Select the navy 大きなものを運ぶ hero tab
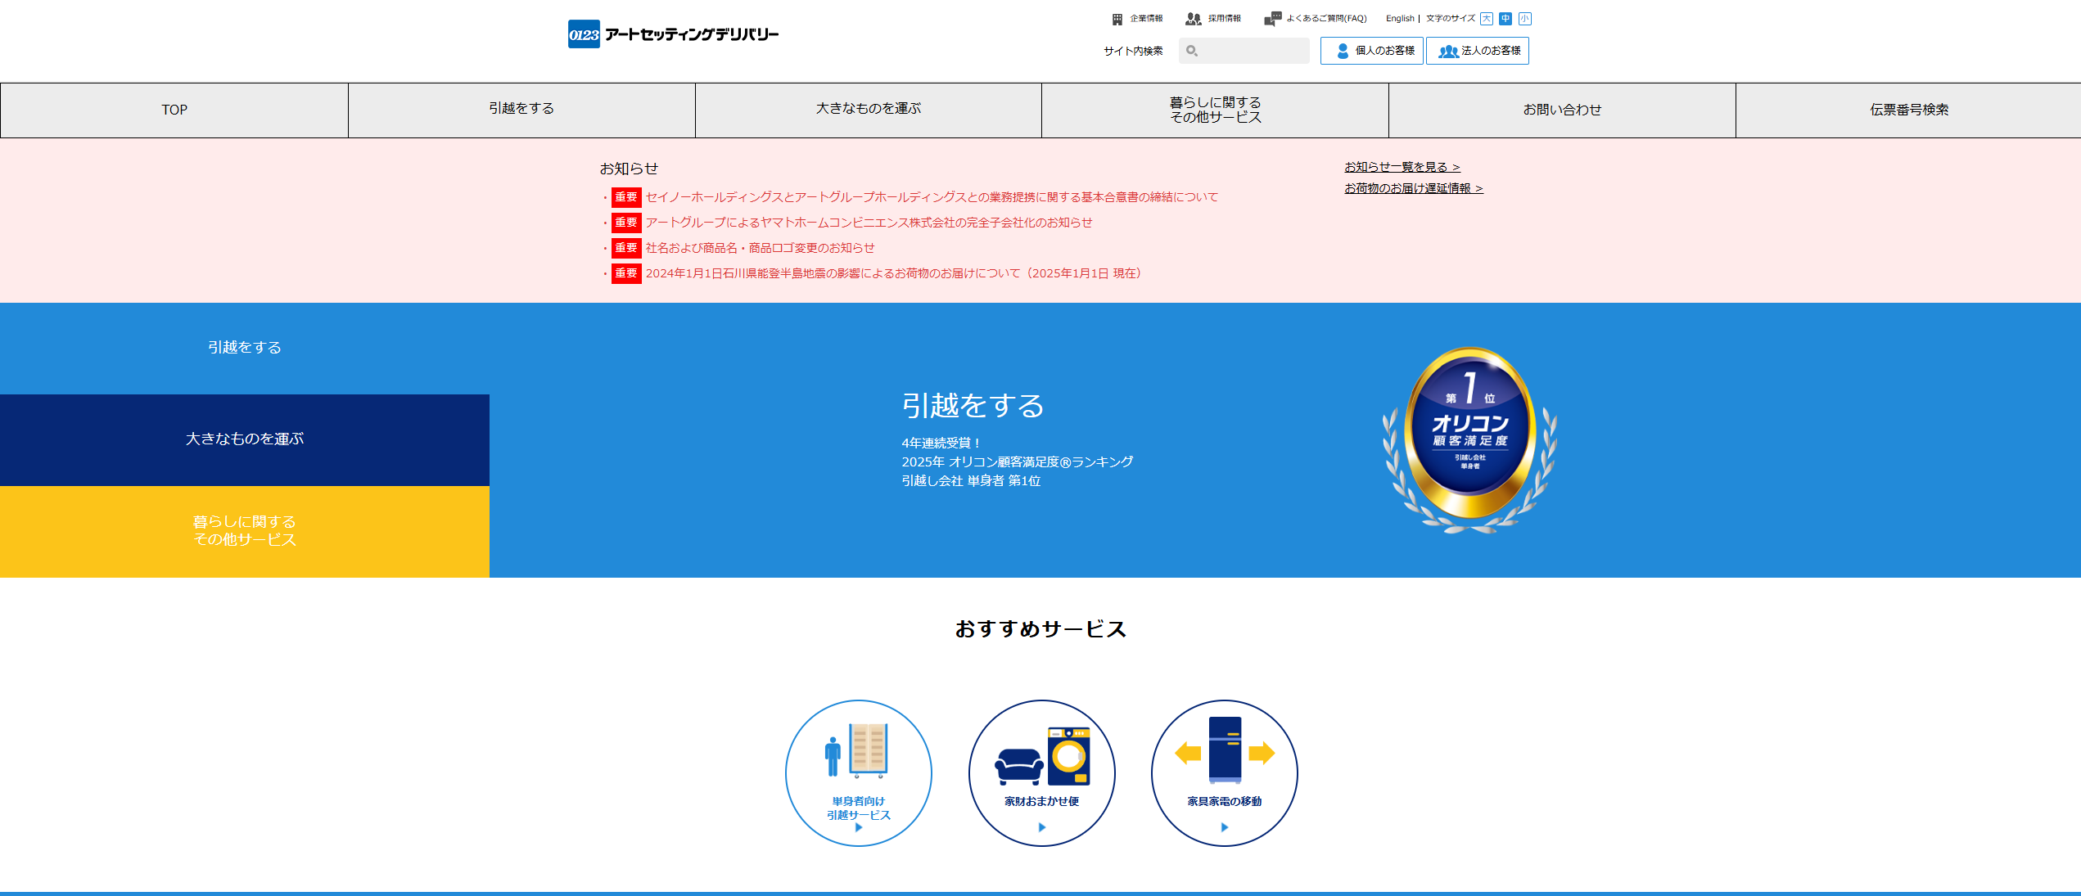The image size is (2081, 896). click(x=245, y=440)
